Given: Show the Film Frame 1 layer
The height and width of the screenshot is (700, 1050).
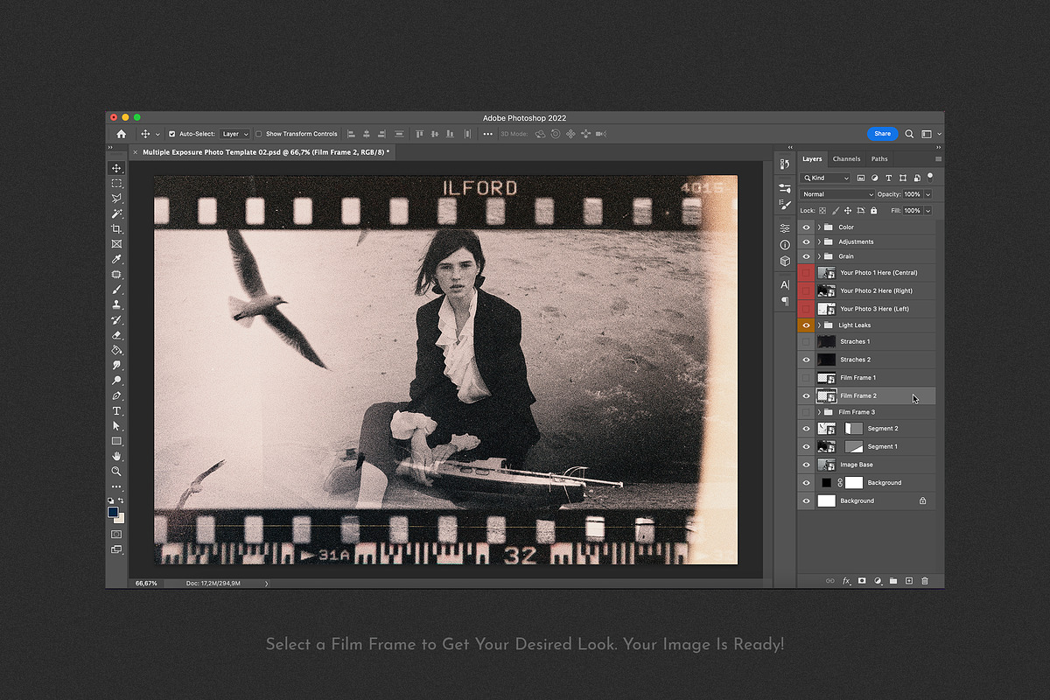Looking at the screenshot, I should tap(807, 378).
